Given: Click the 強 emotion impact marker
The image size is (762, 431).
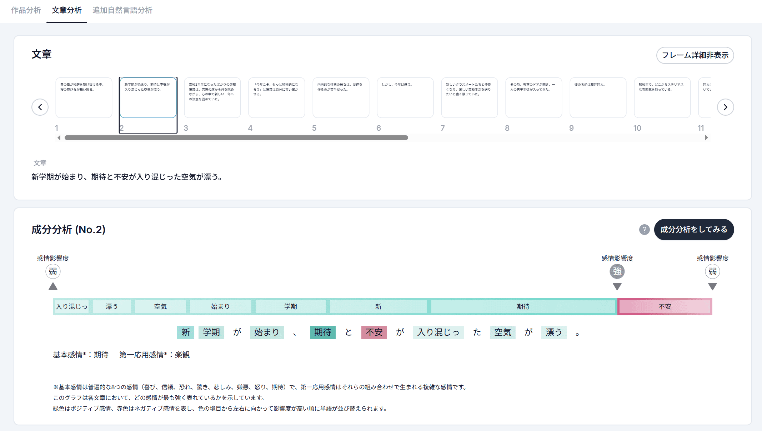Looking at the screenshot, I should point(617,272).
